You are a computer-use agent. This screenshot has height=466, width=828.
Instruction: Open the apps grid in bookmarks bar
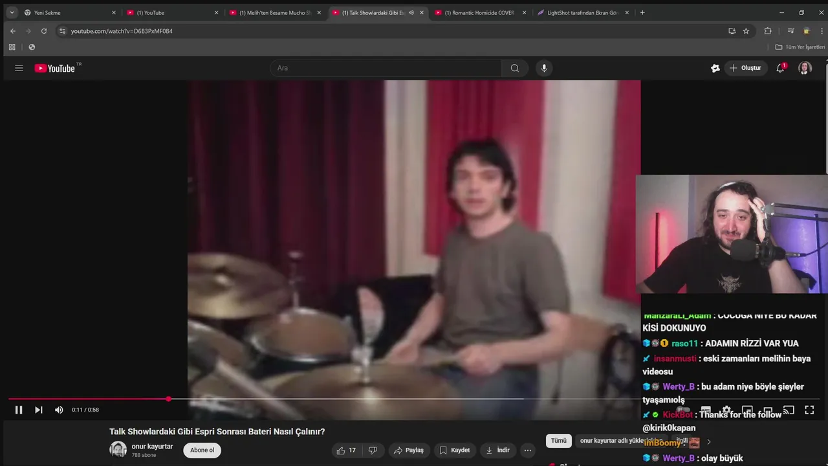(12, 47)
